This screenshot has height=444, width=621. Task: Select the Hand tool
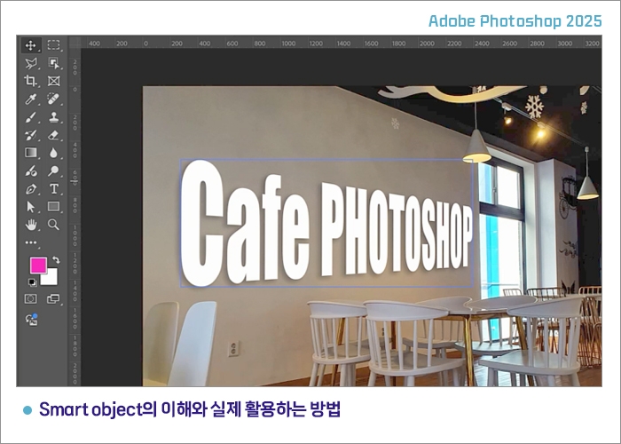point(31,225)
